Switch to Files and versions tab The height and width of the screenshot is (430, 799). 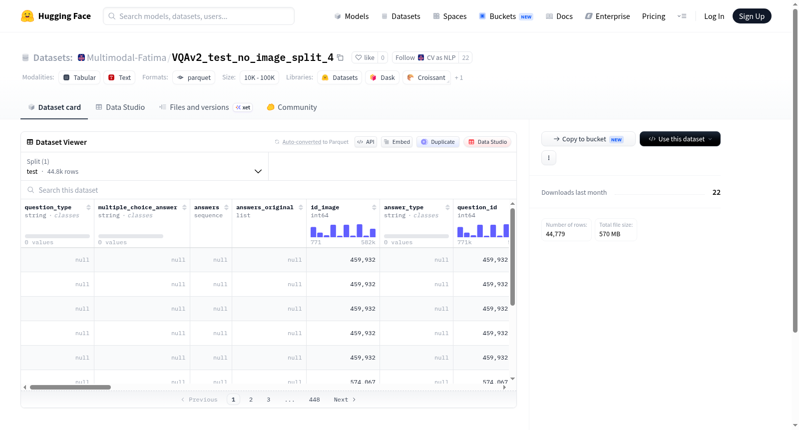click(205, 107)
